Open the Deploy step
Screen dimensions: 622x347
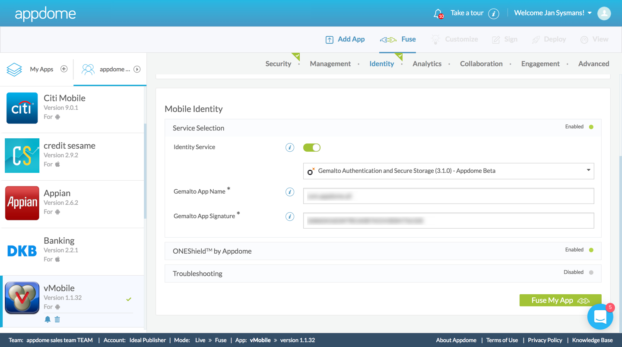[x=549, y=39]
